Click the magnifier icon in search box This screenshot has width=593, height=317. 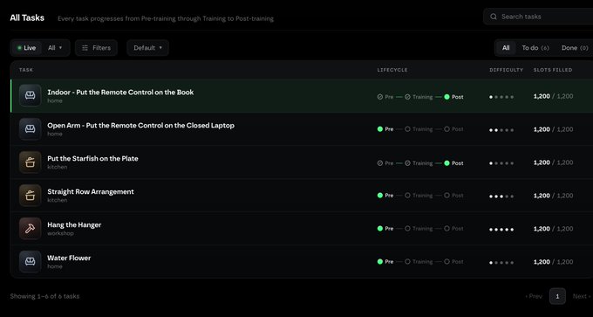494,17
